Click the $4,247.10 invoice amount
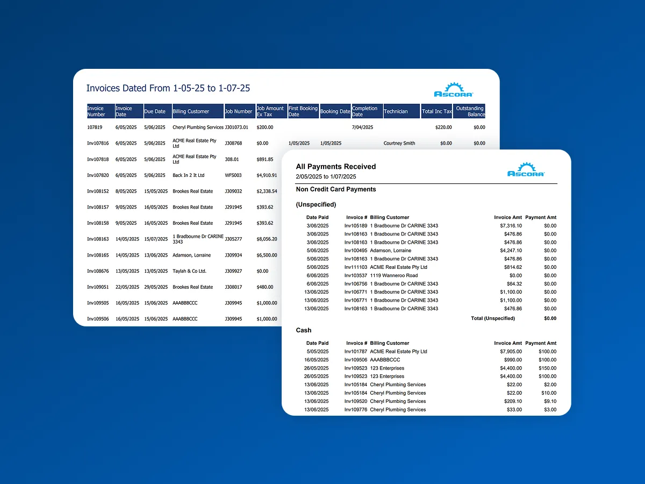645x484 pixels. pos(511,251)
